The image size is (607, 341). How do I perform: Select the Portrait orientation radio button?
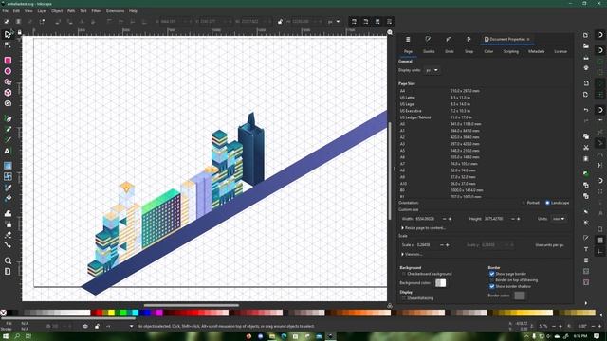(524, 203)
